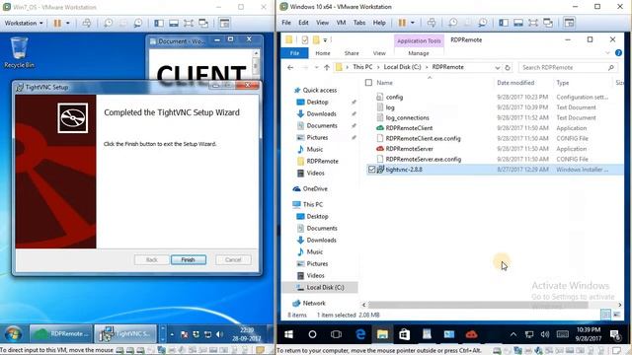The width and height of the screenshot is (632, 355).
Task: Open Recycle Bin on Windows 7 desktop
Action: (x=19, y=52)
